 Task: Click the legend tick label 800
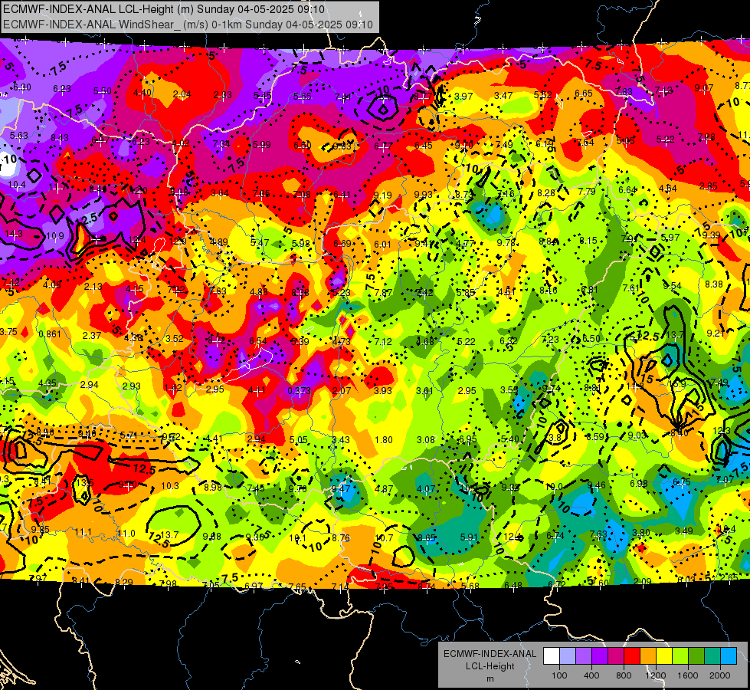point(624,675)
